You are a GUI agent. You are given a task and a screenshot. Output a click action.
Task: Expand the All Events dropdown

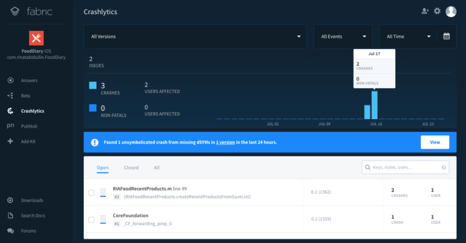click(x=342, y=37)
